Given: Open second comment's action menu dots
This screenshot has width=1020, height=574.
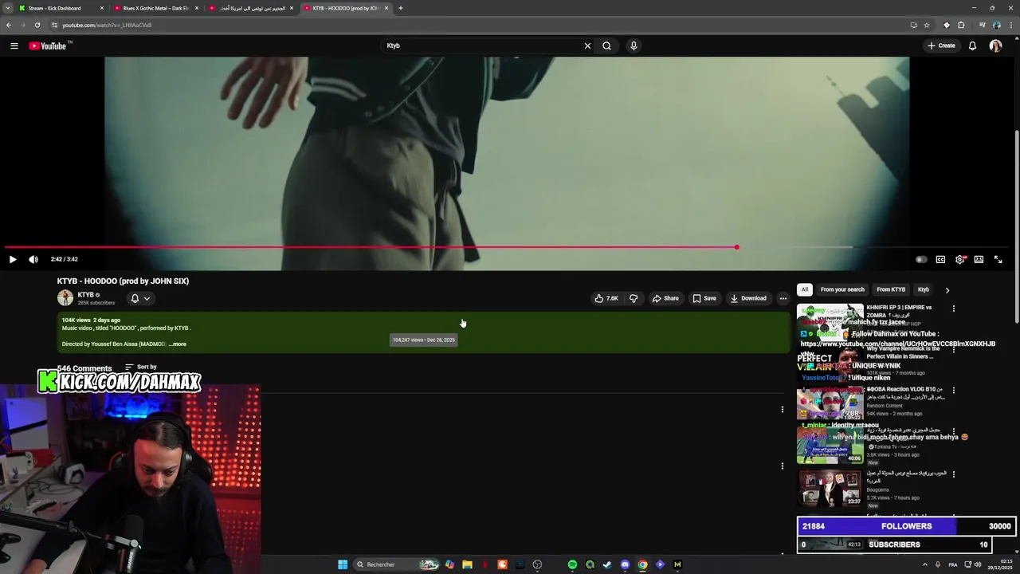Looking at the screenshot, I should click(782, 466).
